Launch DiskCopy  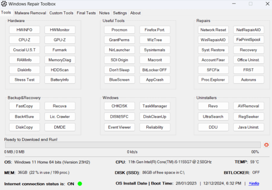pos(24,127)
